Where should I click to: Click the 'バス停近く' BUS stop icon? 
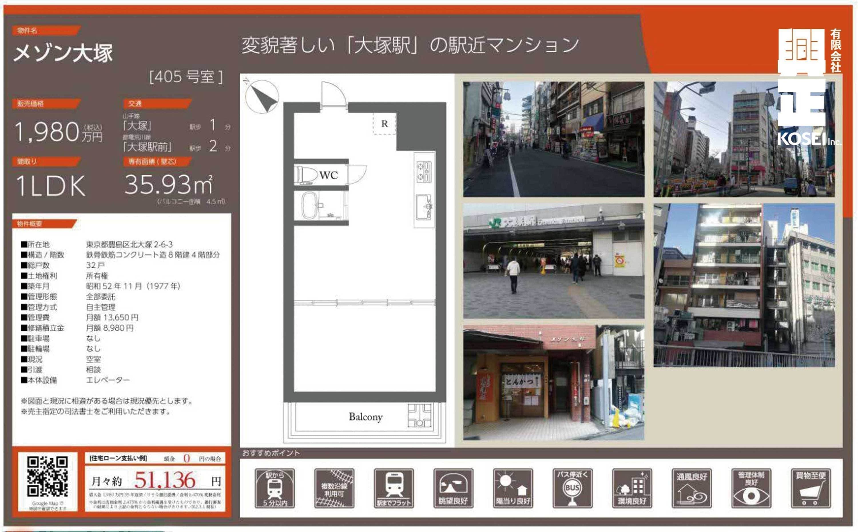tap(572, 488)
